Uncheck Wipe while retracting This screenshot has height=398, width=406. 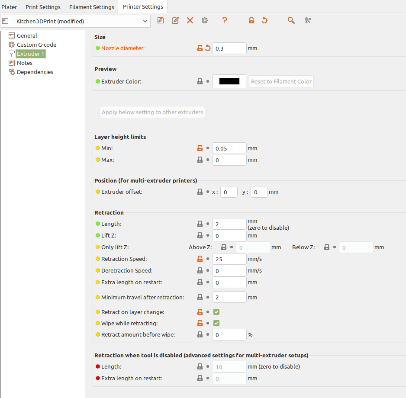[x=216, y=323]
